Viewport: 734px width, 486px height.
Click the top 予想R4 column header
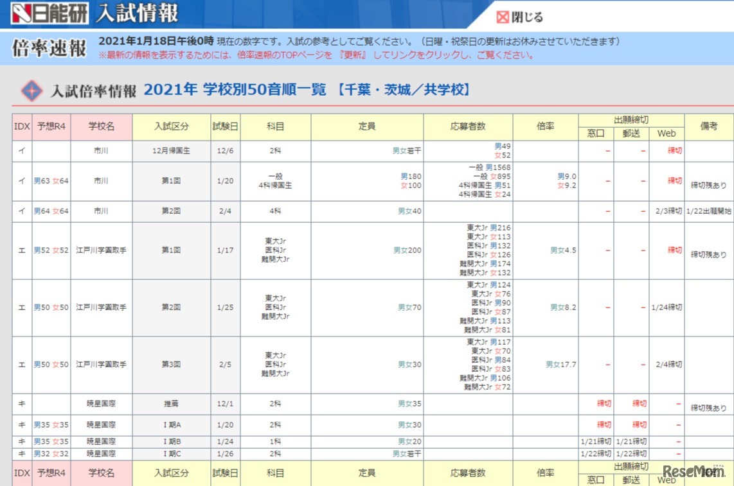tap(51, 126)
